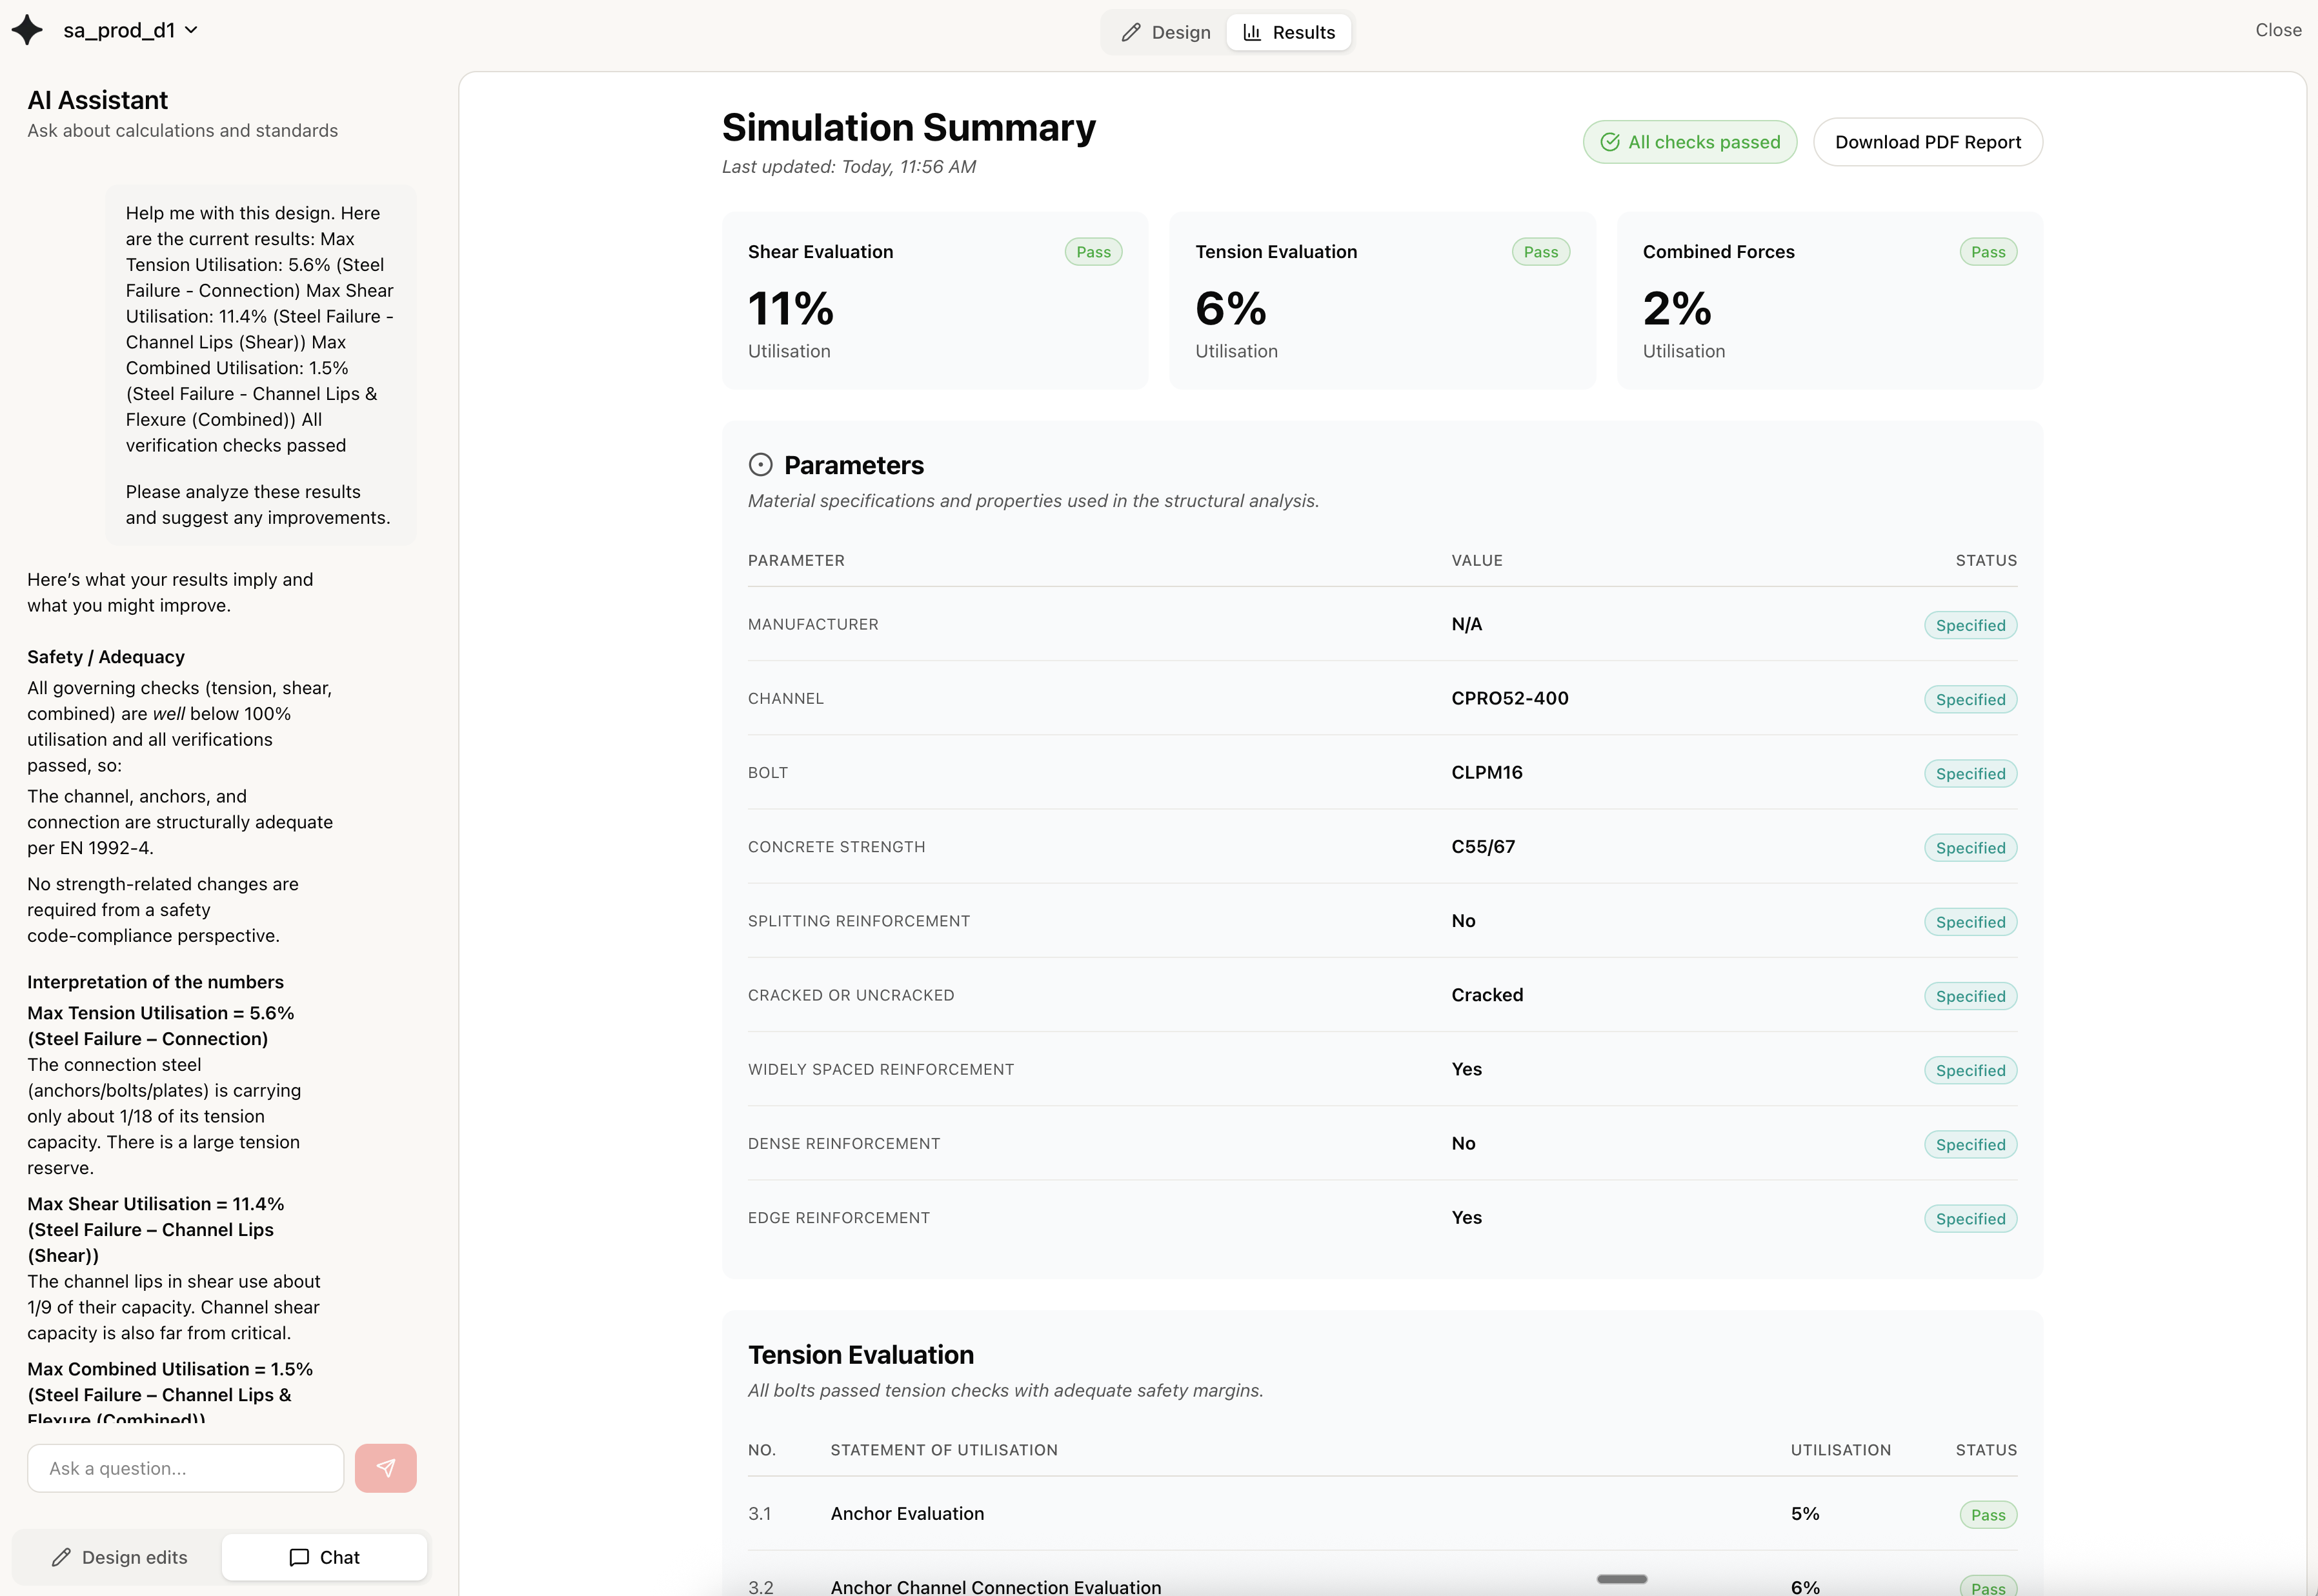
Task: Click the Ask a question input field
Action: click(x=185, y=1467)
